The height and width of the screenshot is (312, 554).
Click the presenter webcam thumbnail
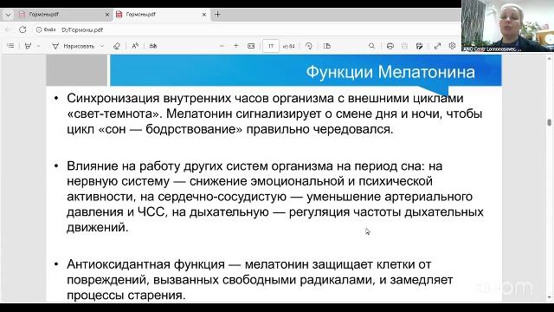[507, 26]
